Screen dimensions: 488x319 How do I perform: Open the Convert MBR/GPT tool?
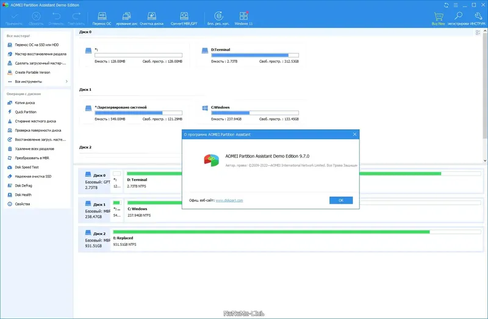point(184,19)
